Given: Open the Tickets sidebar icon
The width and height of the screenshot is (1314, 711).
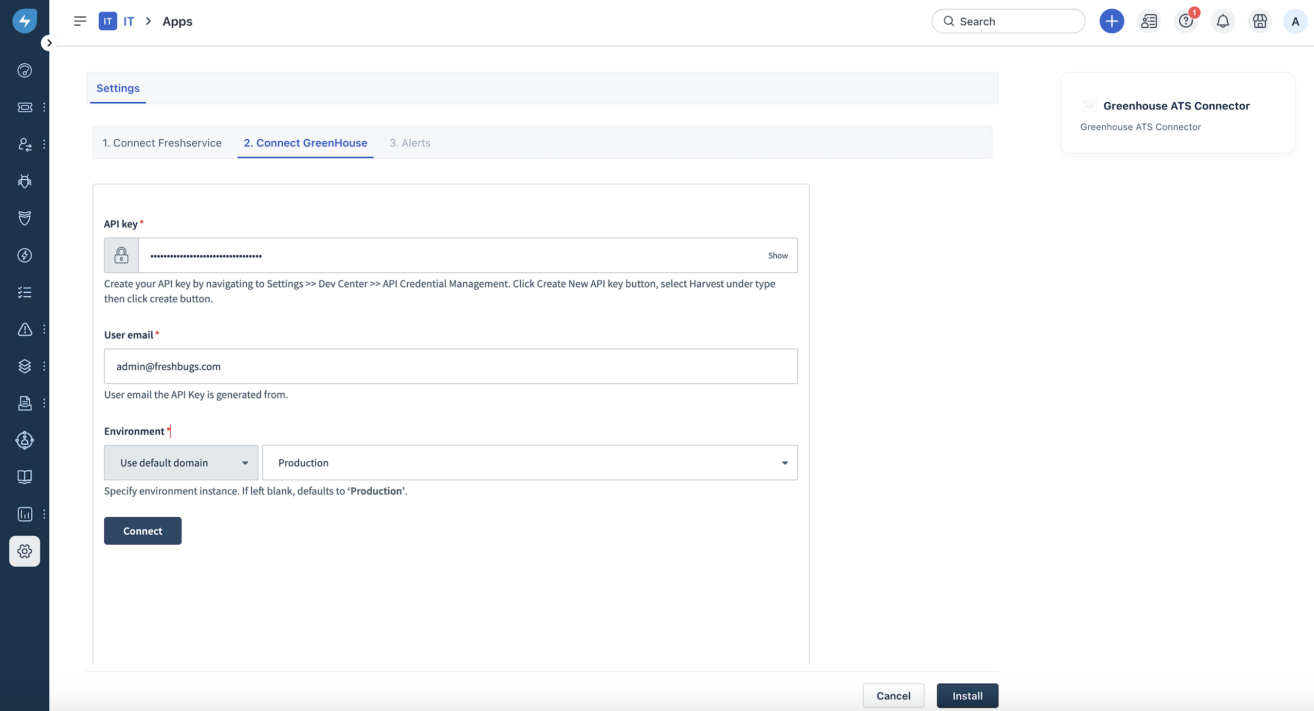Looking at the screenshot, I should click(25, 107).
